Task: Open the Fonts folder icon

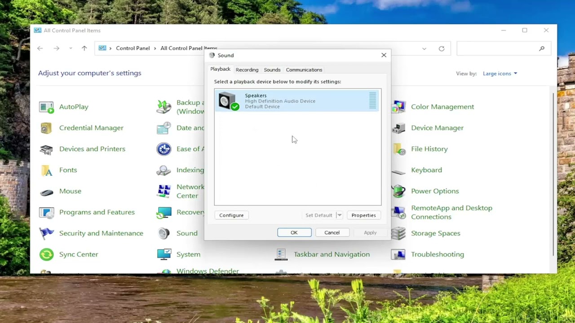Action: click(46, 170)
